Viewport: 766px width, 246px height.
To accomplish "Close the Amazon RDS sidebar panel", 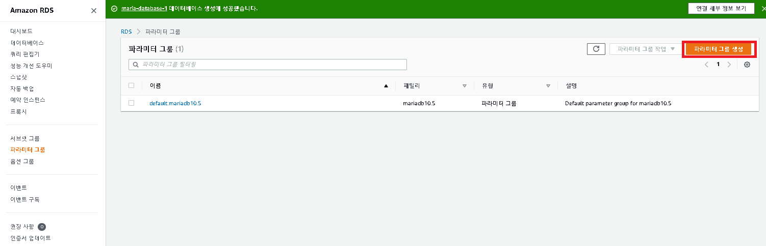I will pyautogui.click(x=94, y=11).
